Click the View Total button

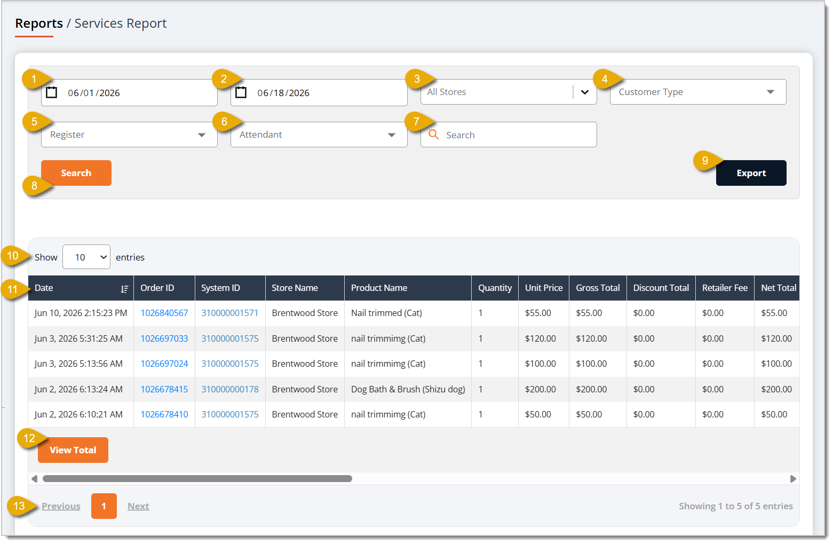click(x=73, y=450)
